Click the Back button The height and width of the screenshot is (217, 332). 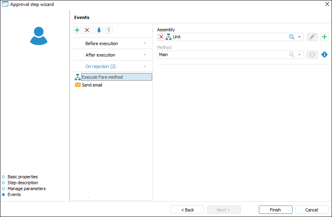pos(187,210)
